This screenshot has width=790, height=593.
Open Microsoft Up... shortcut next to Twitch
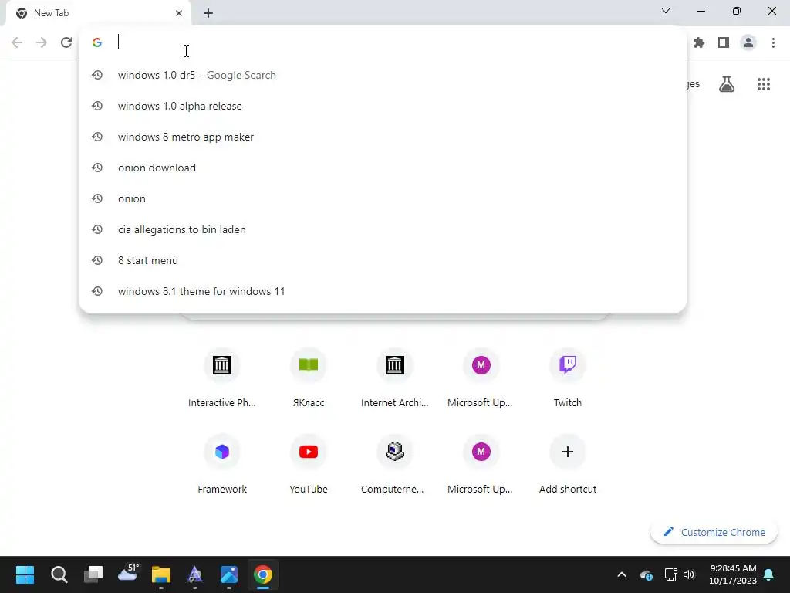[481, 378]
